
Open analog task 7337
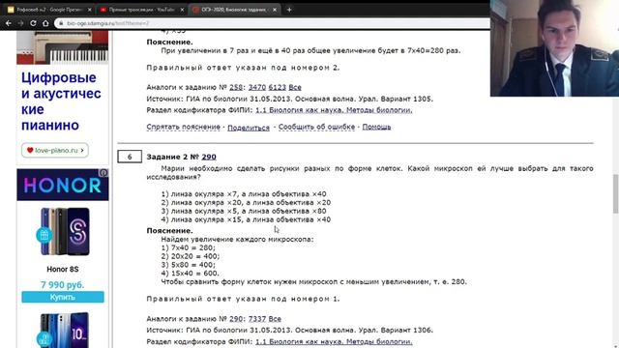(x=257, y=319)
